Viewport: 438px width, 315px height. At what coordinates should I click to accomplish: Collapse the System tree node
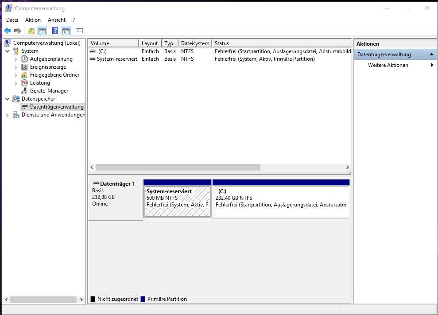[x=7, y=51]
